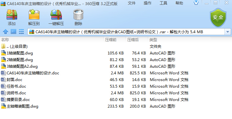Viewport: 232px width, 119px height.
Task: Click the 1轴装配图.dwg file icon
Action: tap(3, 53)
